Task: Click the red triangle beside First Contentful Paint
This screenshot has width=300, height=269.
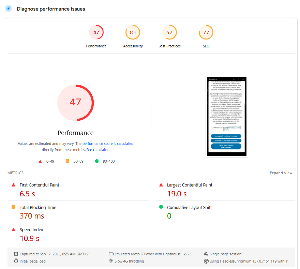Action: [x=13, y=184]
